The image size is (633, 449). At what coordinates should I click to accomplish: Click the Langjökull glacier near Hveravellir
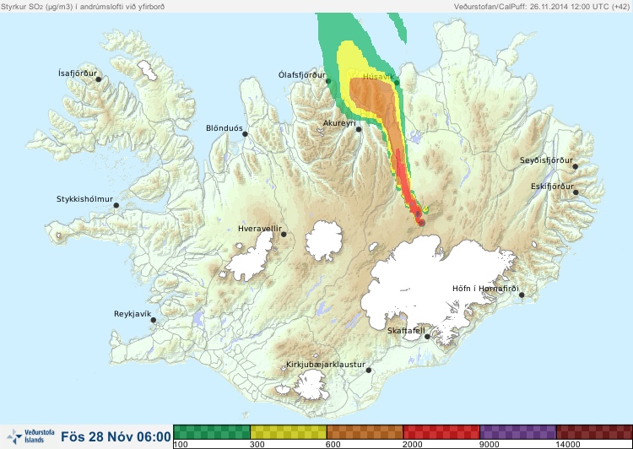point(252,257)
